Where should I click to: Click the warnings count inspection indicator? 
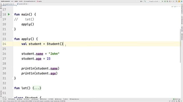pos(172,7)
